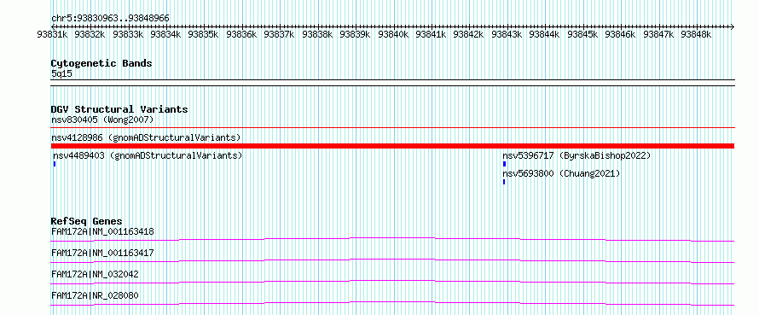Image resolution: width=759 pixels, height=315 pixels.
Task: Click the 93847k ruler tick label
Action: pos(658,34)
